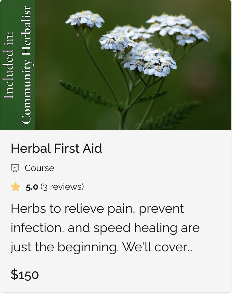Click the 'Included in:' vertical text
Image resolution: width=233 pixels, height=294 pixels.
(x=9, y=65)
